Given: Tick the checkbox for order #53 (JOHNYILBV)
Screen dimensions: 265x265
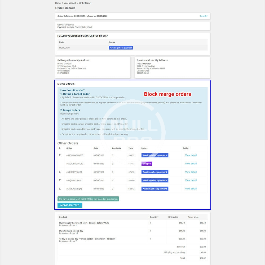Looking at the screenshot, I should coord(60,180).
